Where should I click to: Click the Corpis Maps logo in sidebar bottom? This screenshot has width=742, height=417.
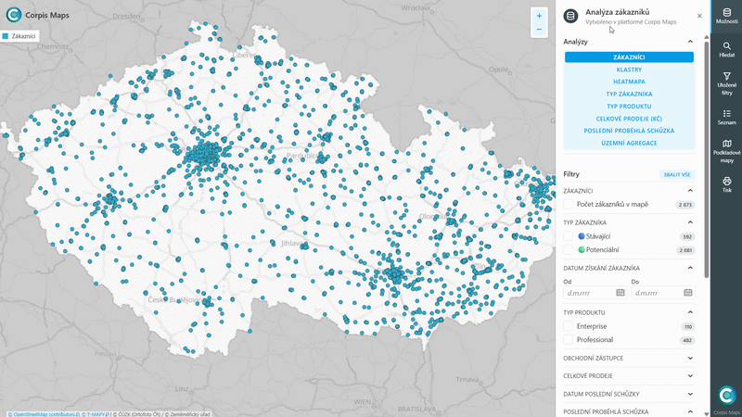coord(727,397)
